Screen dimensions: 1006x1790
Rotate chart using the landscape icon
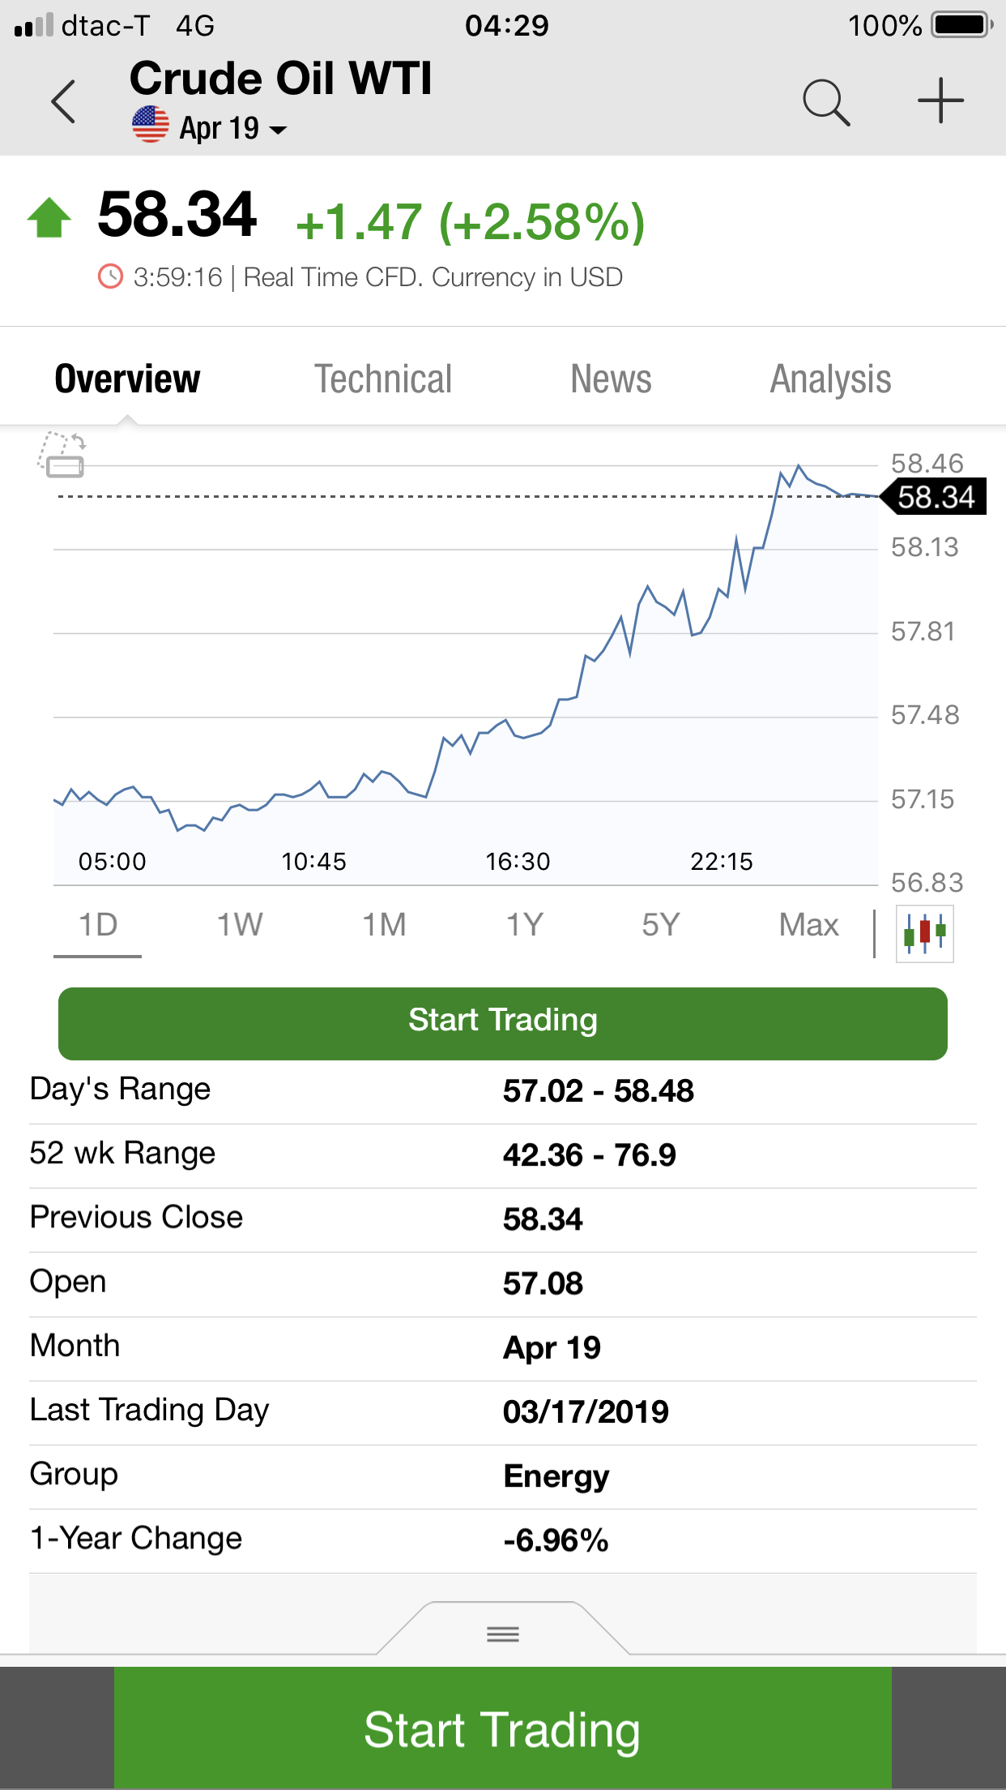click(62, 454)
